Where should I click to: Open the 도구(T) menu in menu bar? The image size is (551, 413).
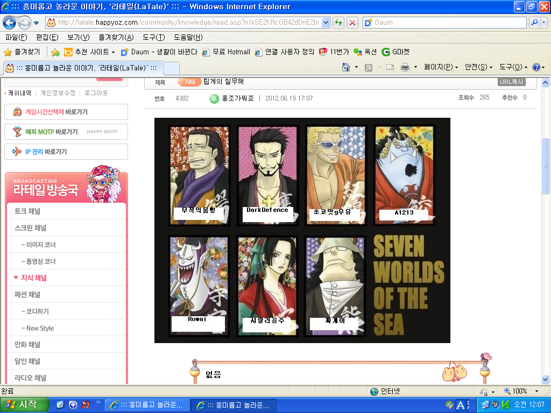(154, 37)
